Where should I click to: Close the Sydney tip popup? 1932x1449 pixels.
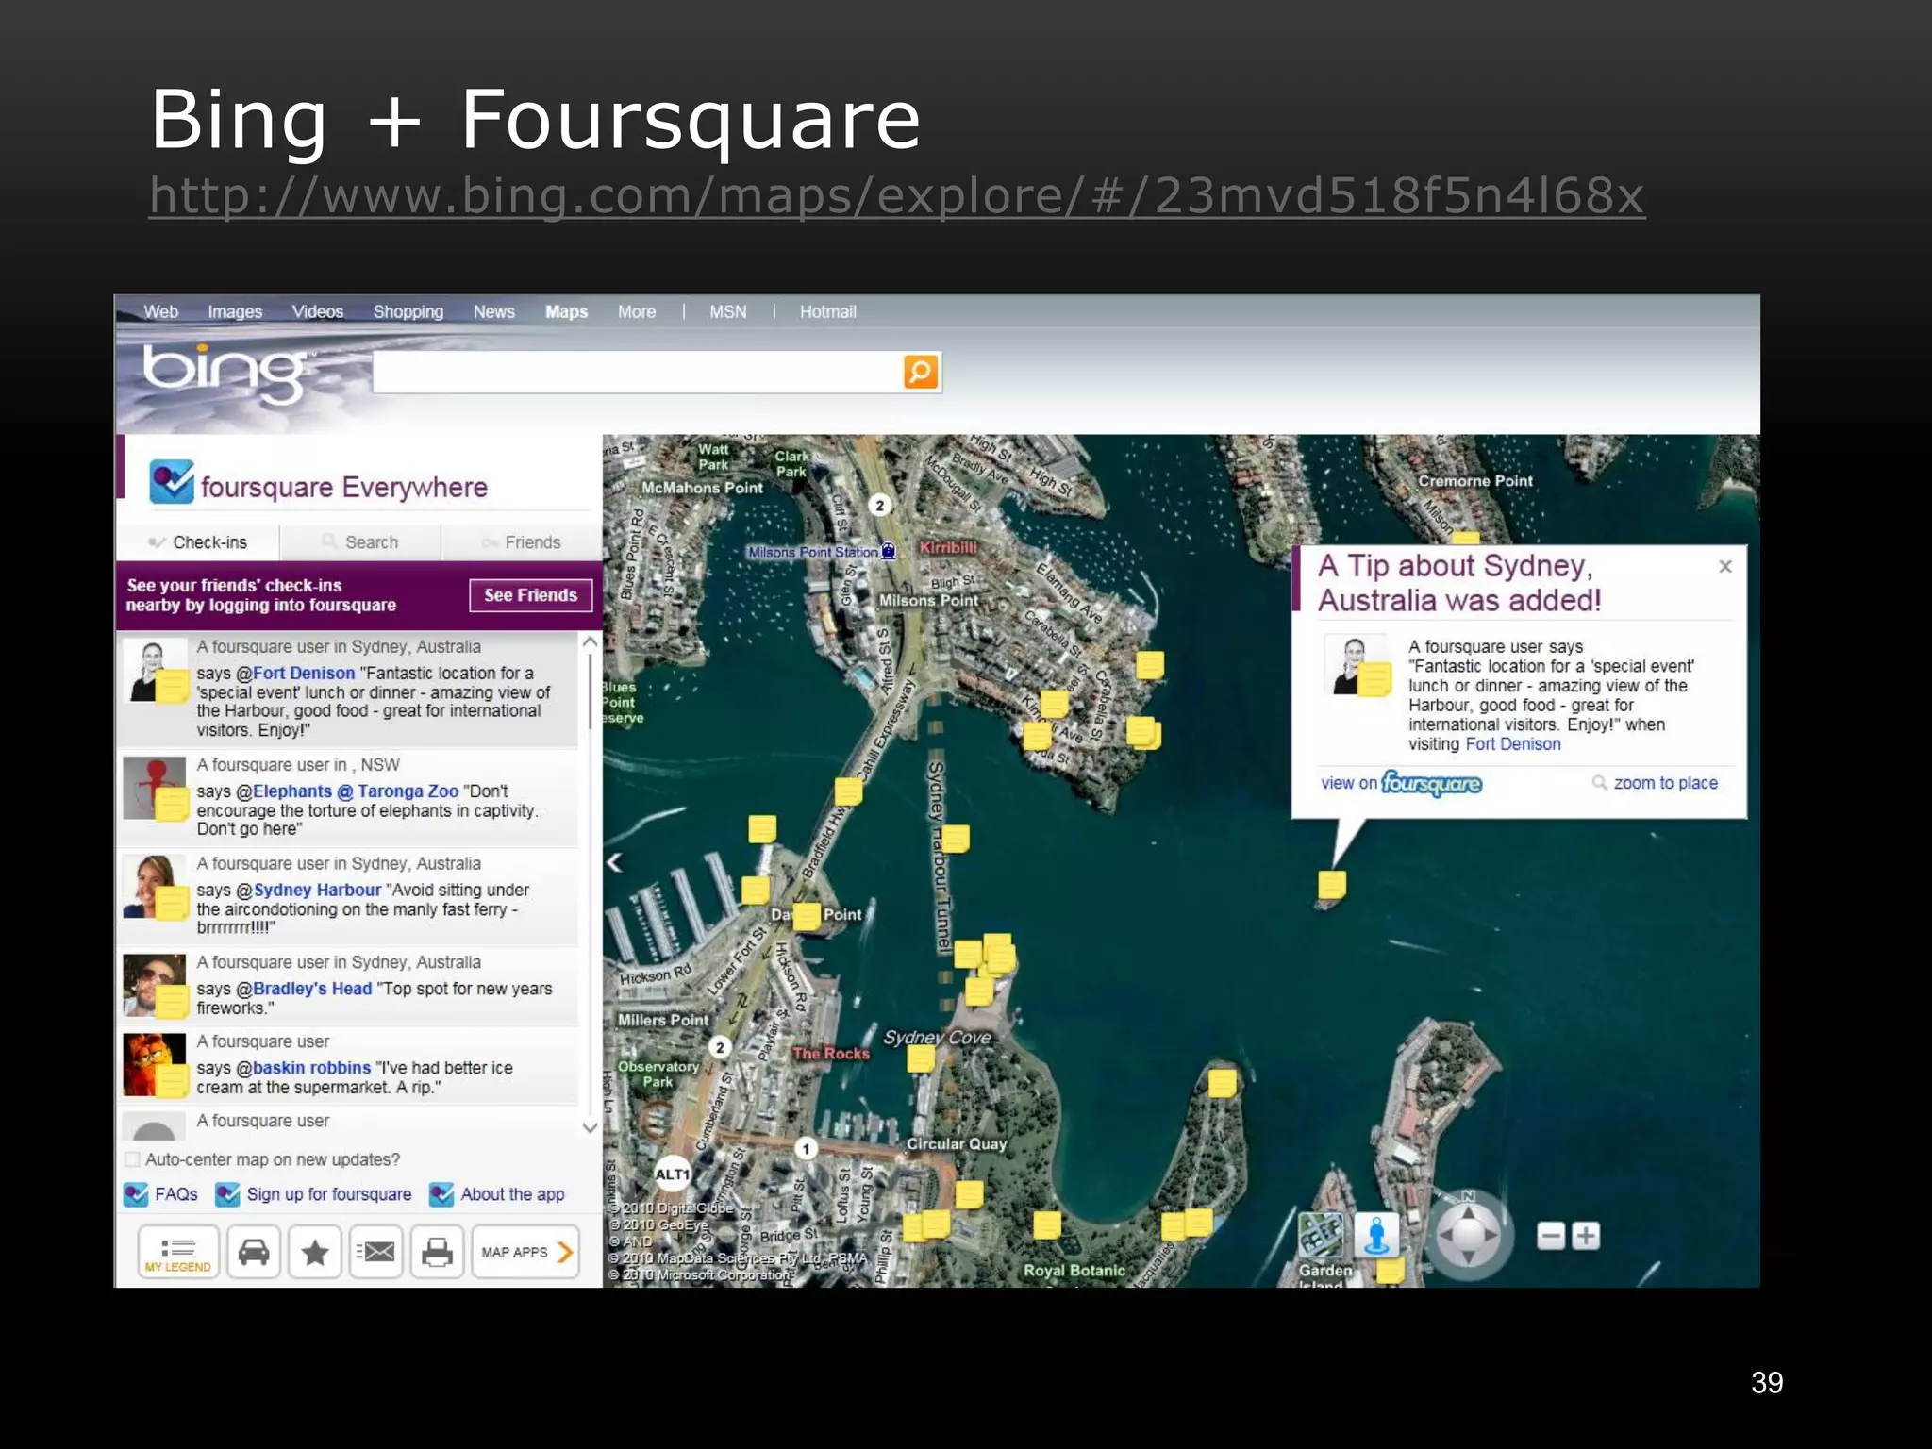point(1725,566)
